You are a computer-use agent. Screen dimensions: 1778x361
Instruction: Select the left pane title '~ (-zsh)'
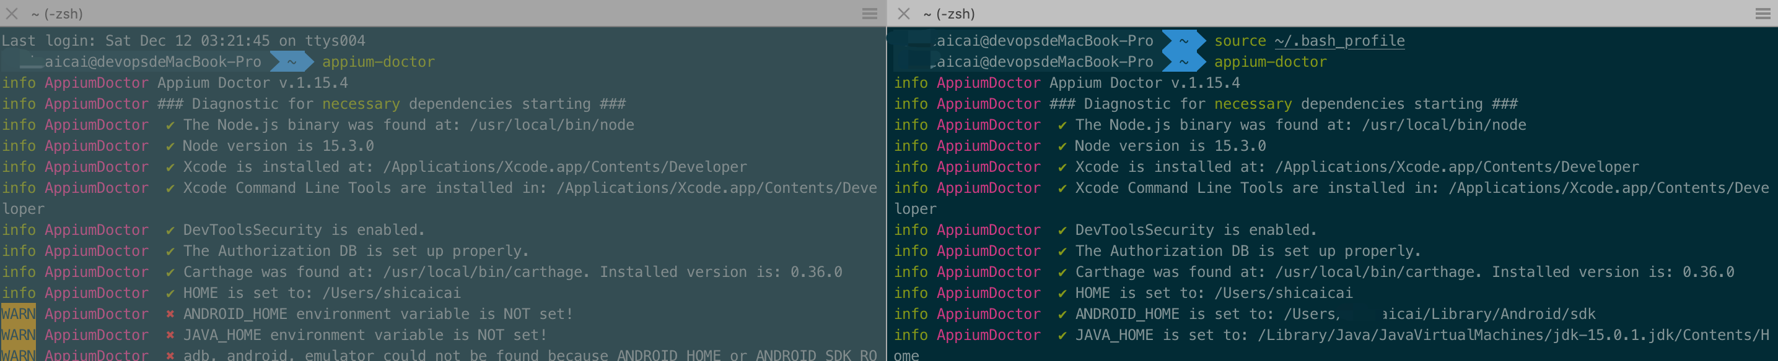point(57,14)
